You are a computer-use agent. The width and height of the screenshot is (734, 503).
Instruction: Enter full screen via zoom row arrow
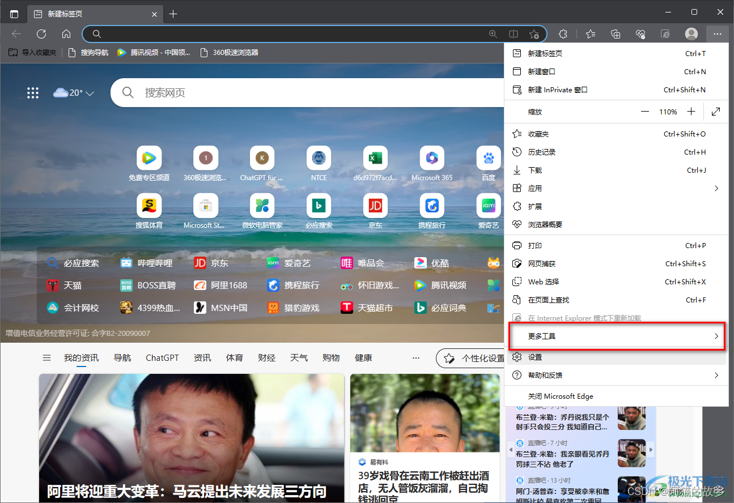[716, 112]
